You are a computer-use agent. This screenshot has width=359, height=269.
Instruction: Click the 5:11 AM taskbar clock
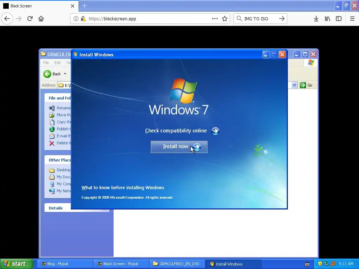346,264
